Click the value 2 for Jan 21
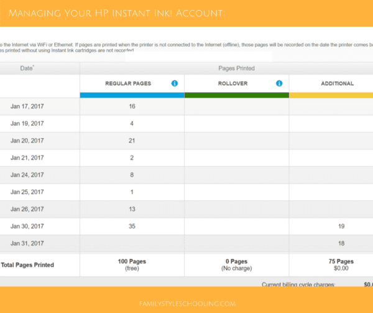Image resolution: width=373 pixels, height=313 pixels. tap(132, 158)
